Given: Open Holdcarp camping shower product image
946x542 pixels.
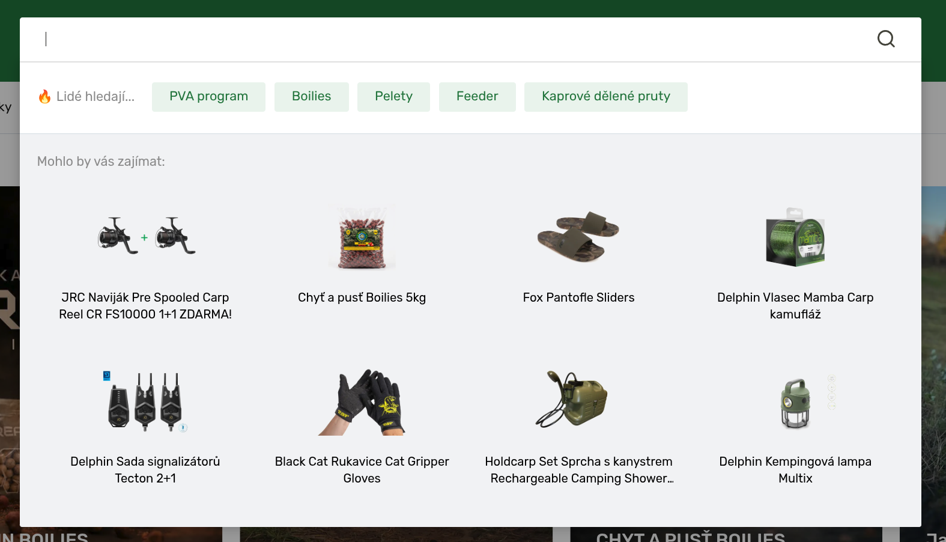Looking at the screenshot, I should tap(572, 399).
